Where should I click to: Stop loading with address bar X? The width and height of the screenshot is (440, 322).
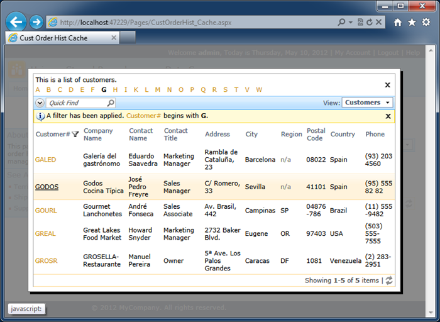pyautogui.click(x=378, y=22)
